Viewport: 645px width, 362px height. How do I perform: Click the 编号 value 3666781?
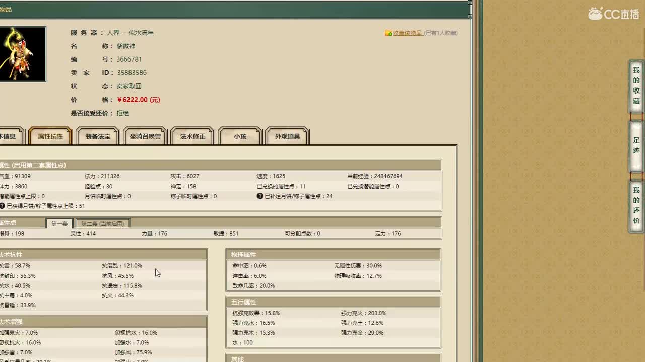(x=129, y=59)
